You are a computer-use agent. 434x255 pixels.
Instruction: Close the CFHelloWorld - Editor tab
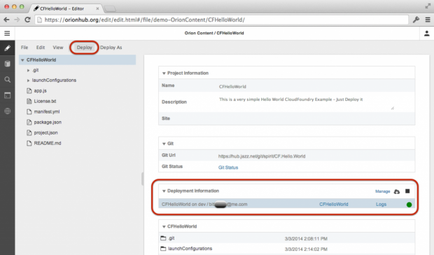point(97,8)
